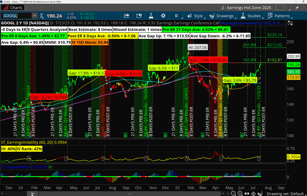Click the candlestick Style icon
Image resolution: width=307 pixels, height=196 pixels.
(x=190, y=16)
